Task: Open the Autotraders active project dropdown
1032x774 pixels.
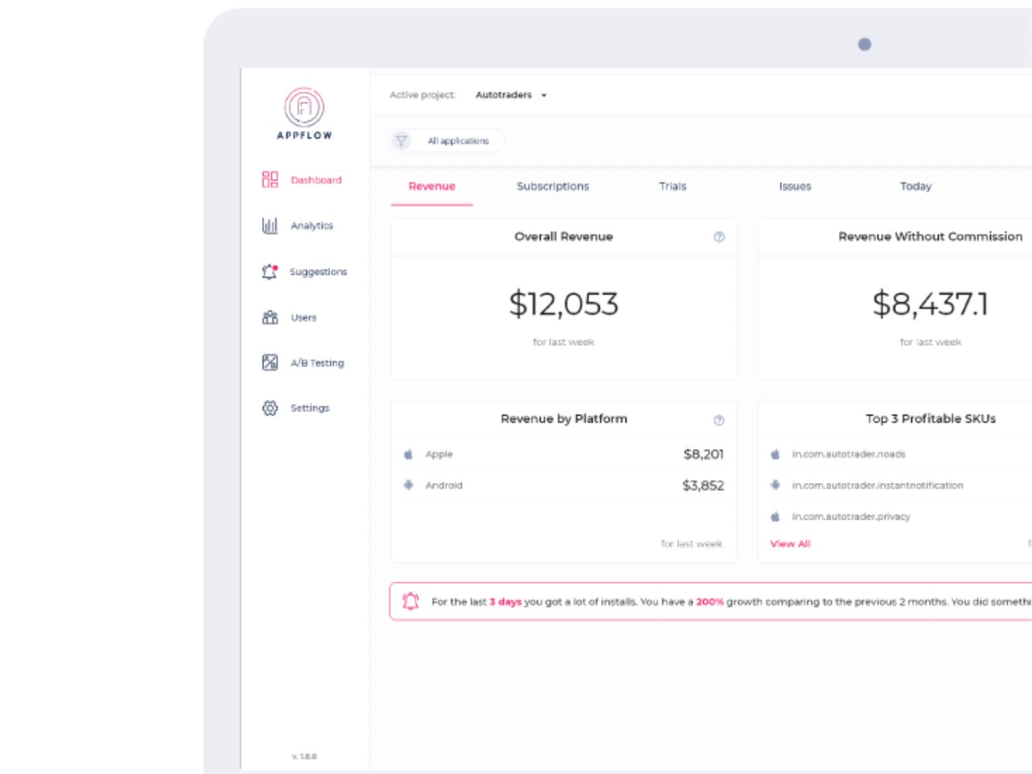Action: (x=511, y=95)
